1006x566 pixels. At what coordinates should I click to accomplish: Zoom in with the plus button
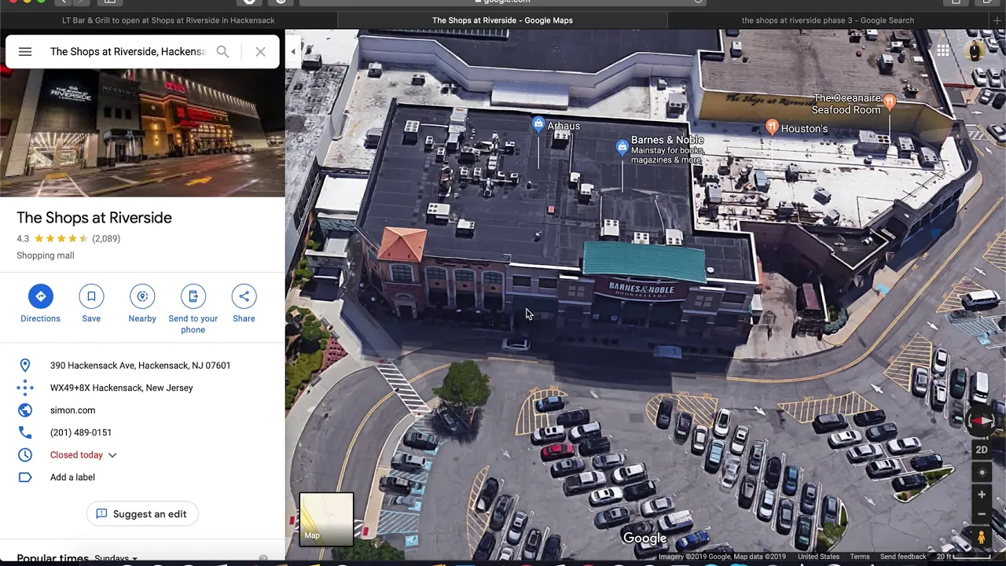982,495
